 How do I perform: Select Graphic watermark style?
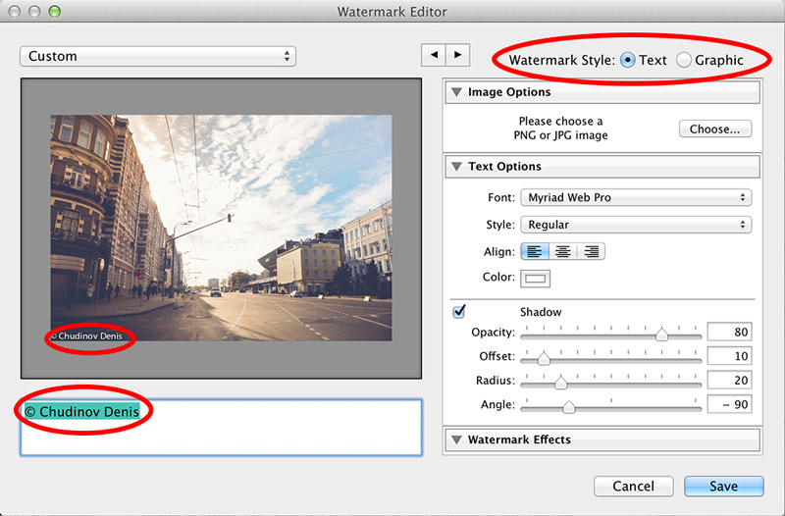coord(683,60)
